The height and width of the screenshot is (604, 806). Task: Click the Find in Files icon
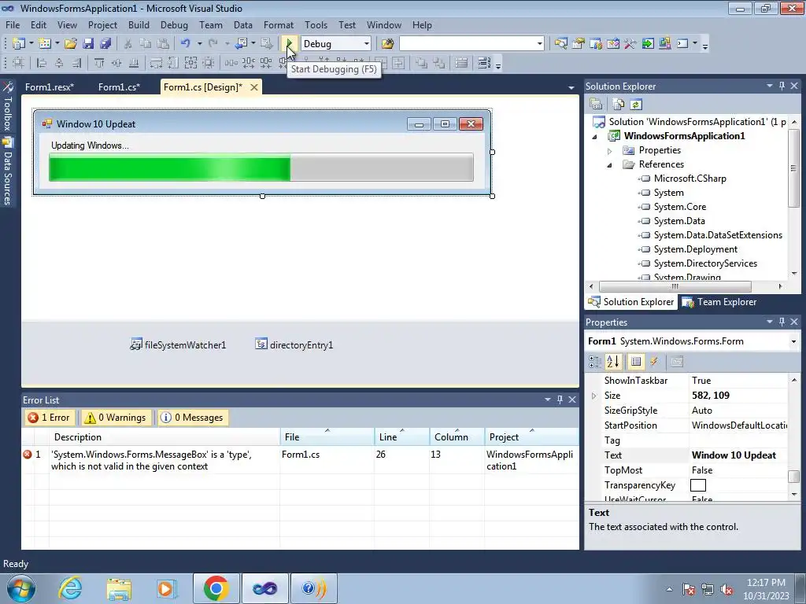pos(387,44)
